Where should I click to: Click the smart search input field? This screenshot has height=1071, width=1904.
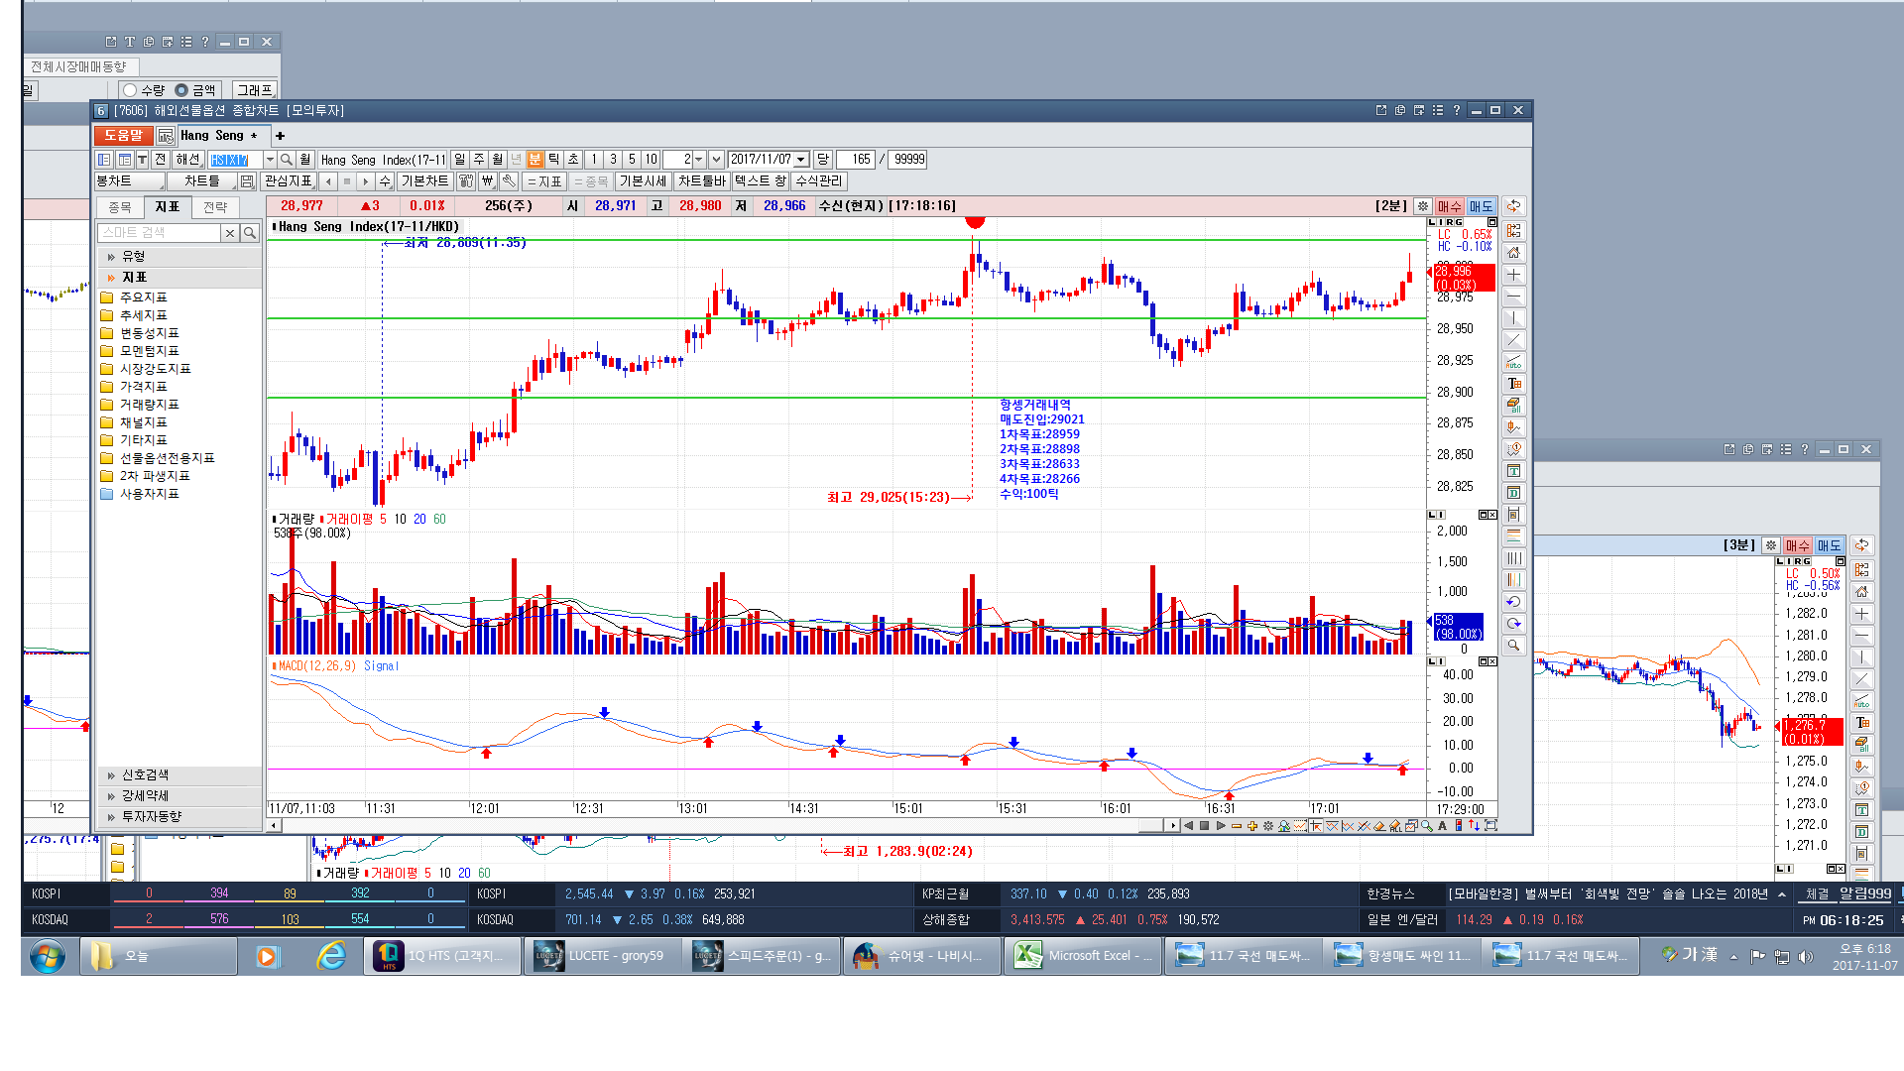[159, 233]
